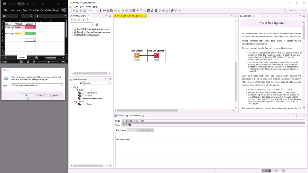This screenshot has height=173, width=308.
Task: Select whatsNew4.5_fileHandling editor tab
Action: coord(130,16)
